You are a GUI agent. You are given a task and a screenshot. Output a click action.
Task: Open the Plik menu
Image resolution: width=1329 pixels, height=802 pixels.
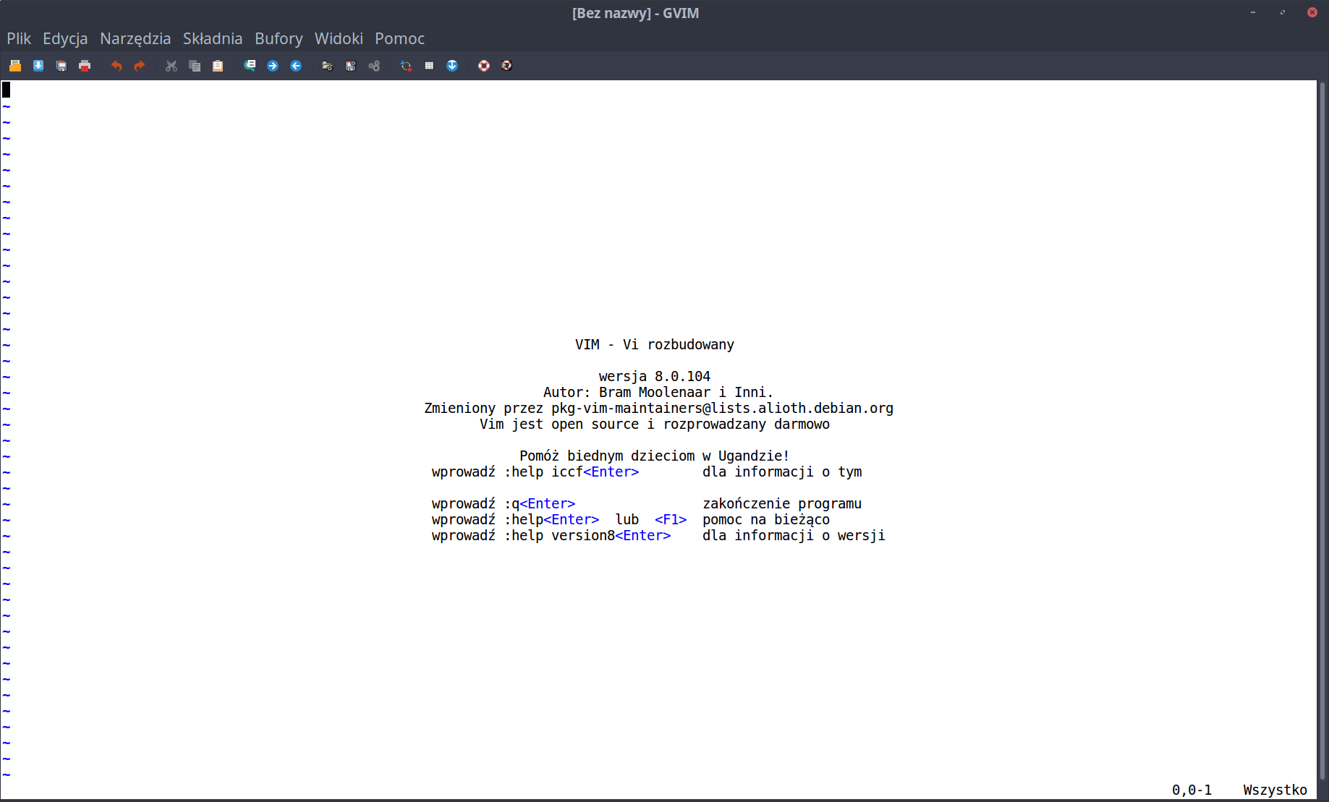coord(19,38)
